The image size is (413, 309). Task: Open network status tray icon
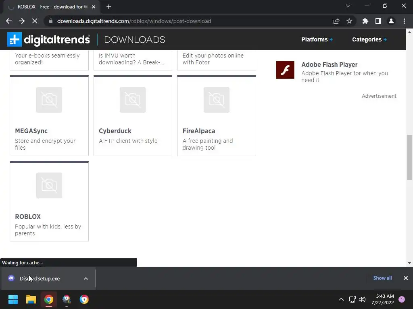(352, 299)
